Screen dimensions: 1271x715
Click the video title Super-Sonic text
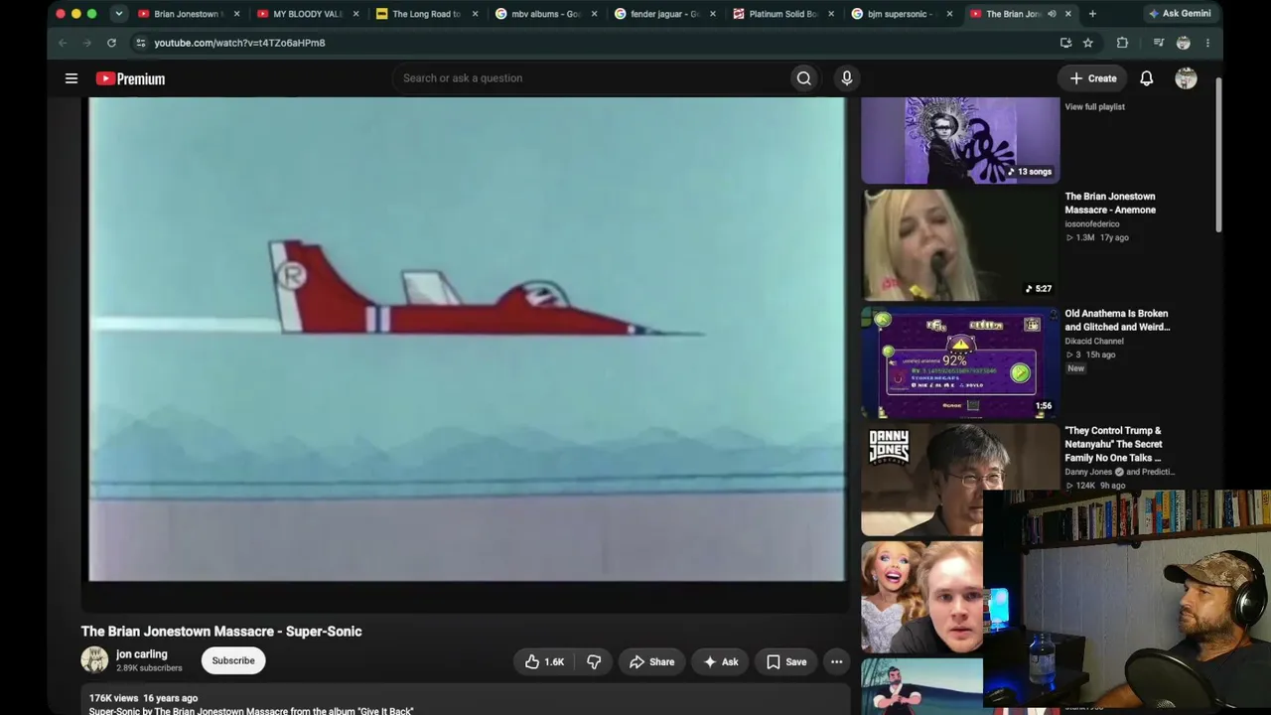(x=221, y=632)
